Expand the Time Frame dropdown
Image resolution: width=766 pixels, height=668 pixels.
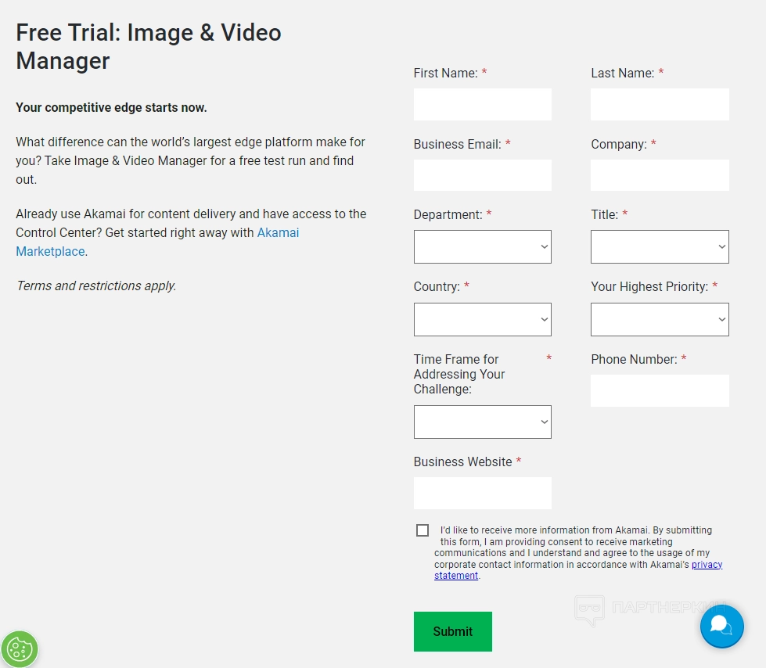[482, 422]
